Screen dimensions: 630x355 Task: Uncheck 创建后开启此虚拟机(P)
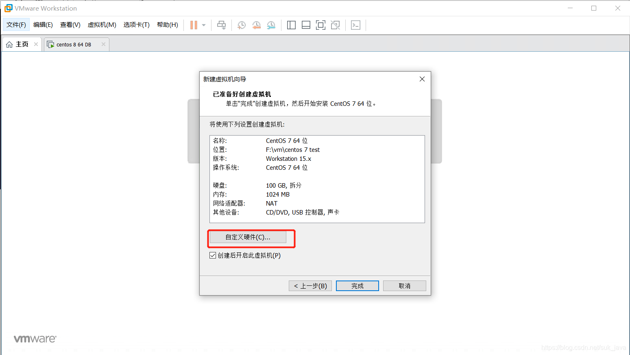[213, 255]
